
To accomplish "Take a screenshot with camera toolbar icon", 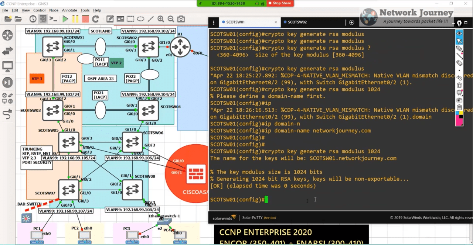I will coord(181,19).
